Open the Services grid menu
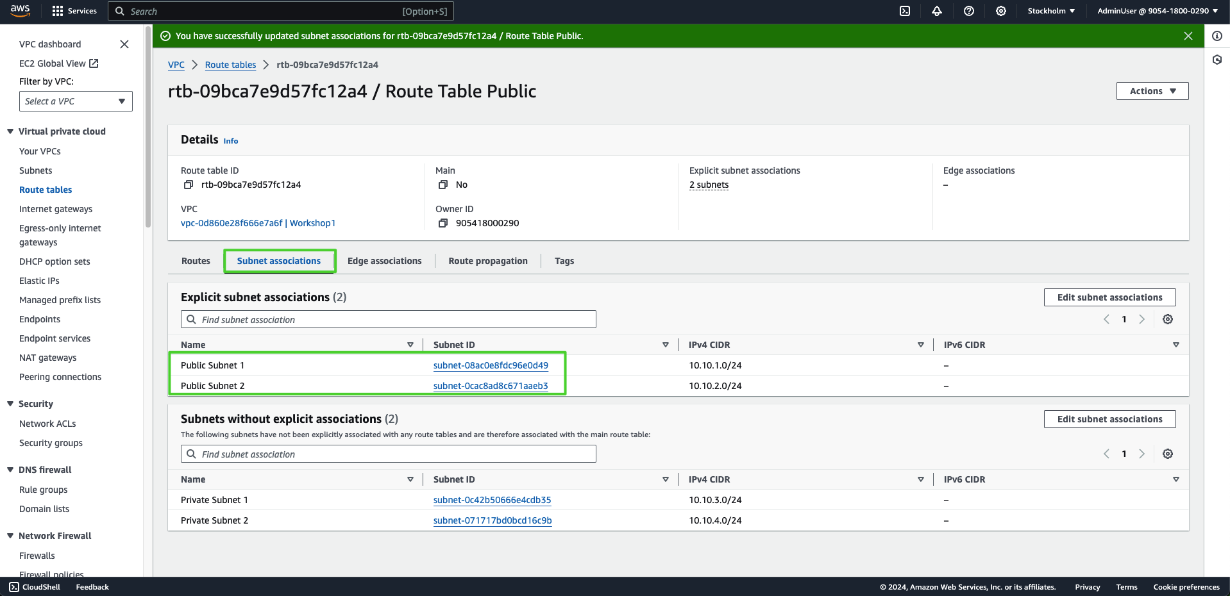1230x596 pixels. (x=74, y=11)
